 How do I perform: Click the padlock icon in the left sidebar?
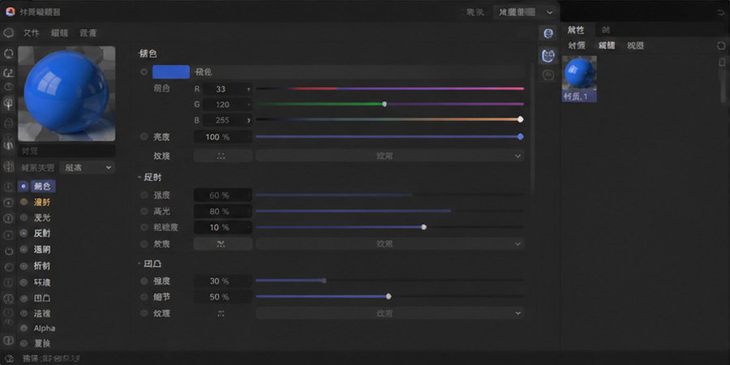coord(8,124)
